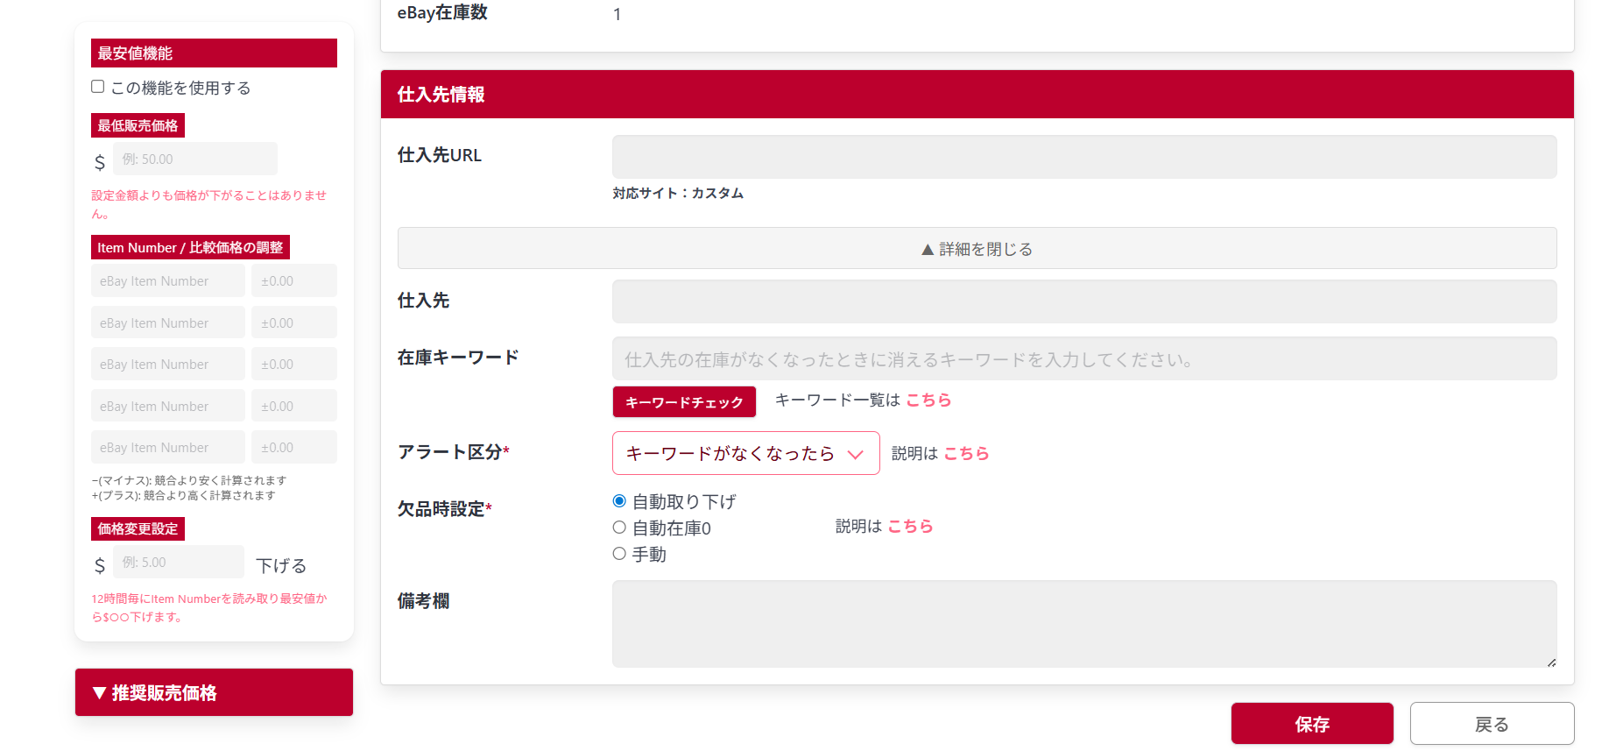Open out-of-stock setting explanation こちら link
The width and height of the screenshot is (1609, 751).
pyautogui.click(x=910, y=526)
